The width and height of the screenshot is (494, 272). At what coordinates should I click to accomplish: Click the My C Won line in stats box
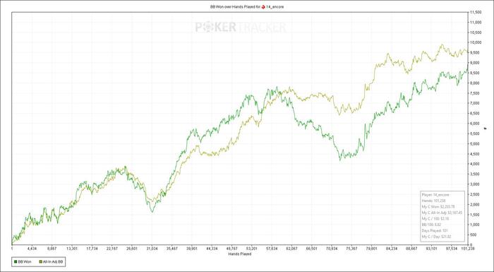pyautogui.click(x=438, y=207)
